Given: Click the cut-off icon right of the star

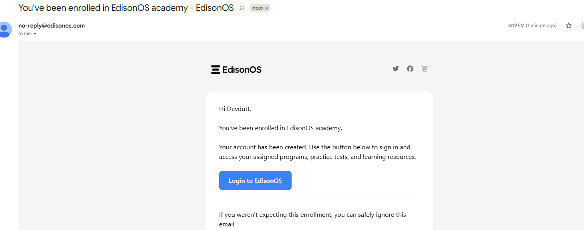Looking at the screenshot, I should (x=582, y=26).
